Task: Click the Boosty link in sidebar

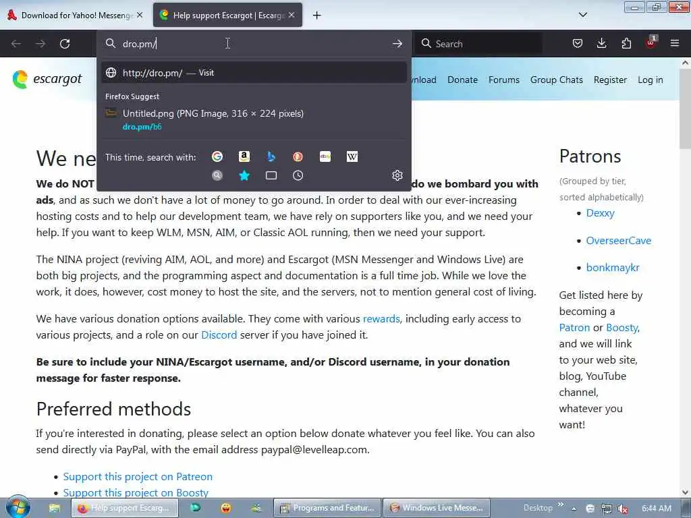Action: [x=621, y=328]
